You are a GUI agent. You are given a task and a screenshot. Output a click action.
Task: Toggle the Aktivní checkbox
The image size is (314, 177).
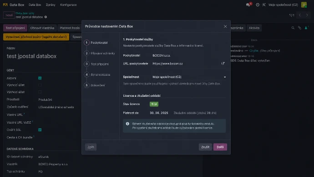click(40, 78)
